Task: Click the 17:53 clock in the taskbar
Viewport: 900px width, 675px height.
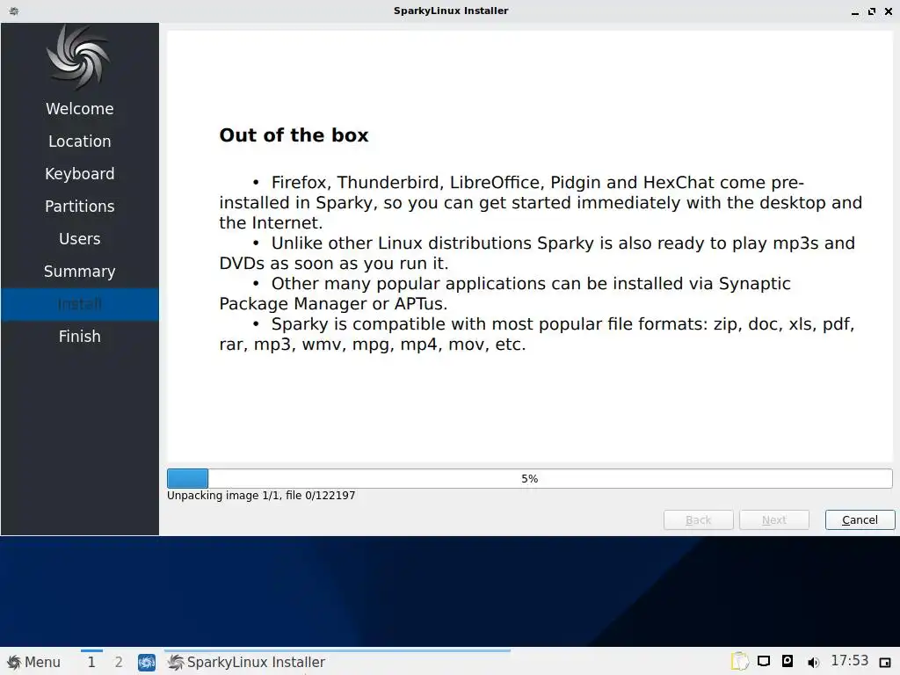Action: [850, 661]
